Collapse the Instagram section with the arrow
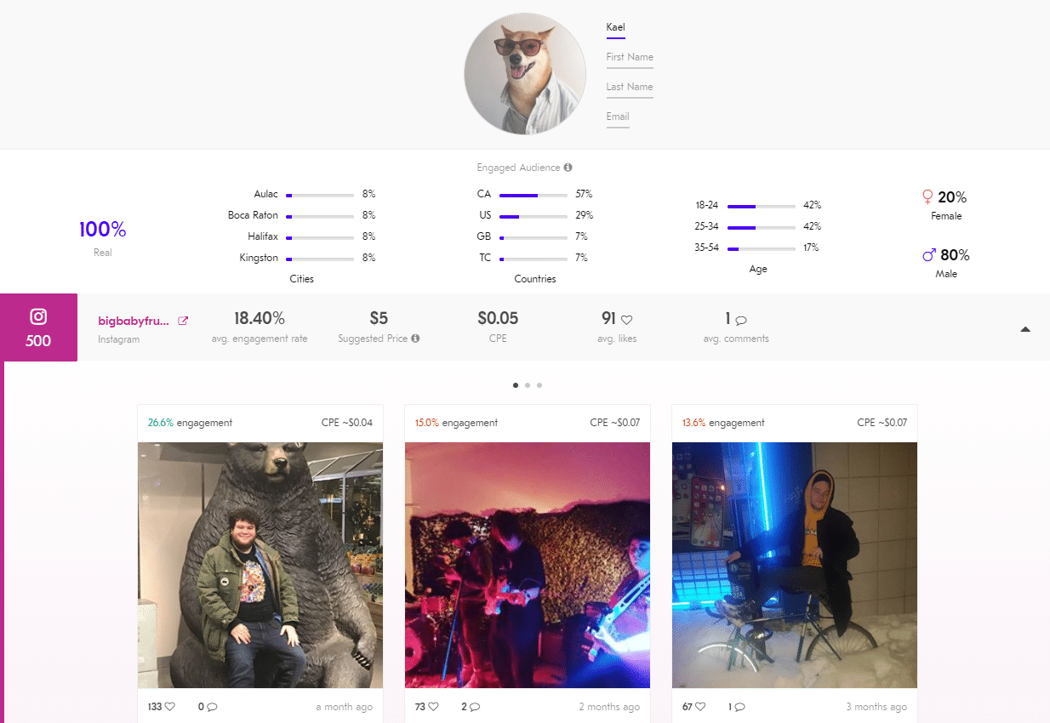Screen dimensions: 1050x723 [1025, 329]
